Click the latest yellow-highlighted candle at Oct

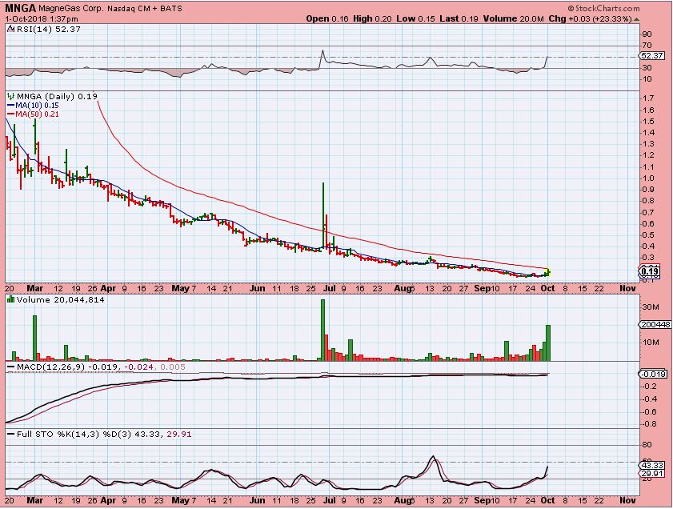[x=548, y=271]
